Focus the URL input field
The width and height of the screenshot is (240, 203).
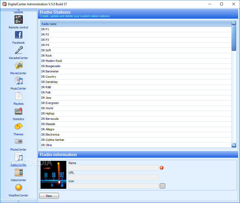(113, 177)
